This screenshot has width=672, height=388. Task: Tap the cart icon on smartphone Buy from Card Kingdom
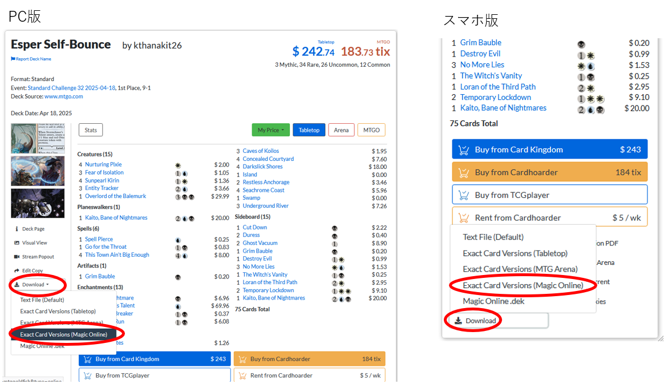463,150
